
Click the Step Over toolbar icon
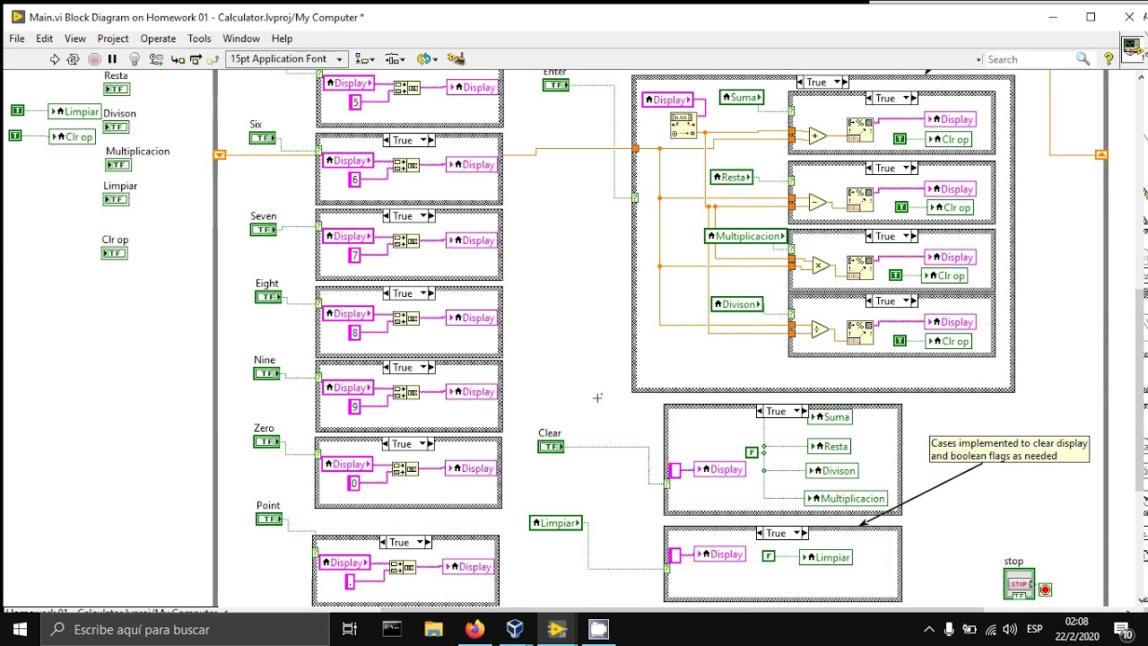click(195, 59)
